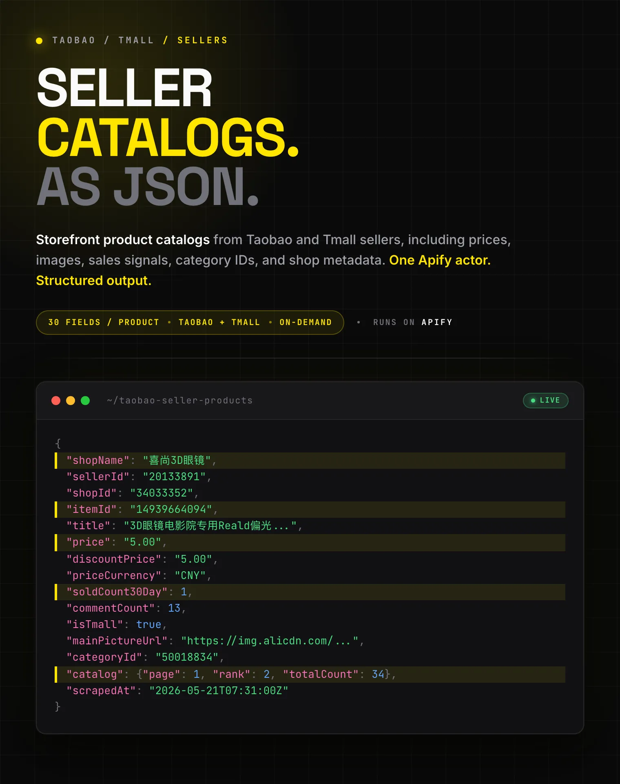Screen dimensions: 620x784
Task: Click the "One Apify actor." yellow text
Action: coord(440,260)
